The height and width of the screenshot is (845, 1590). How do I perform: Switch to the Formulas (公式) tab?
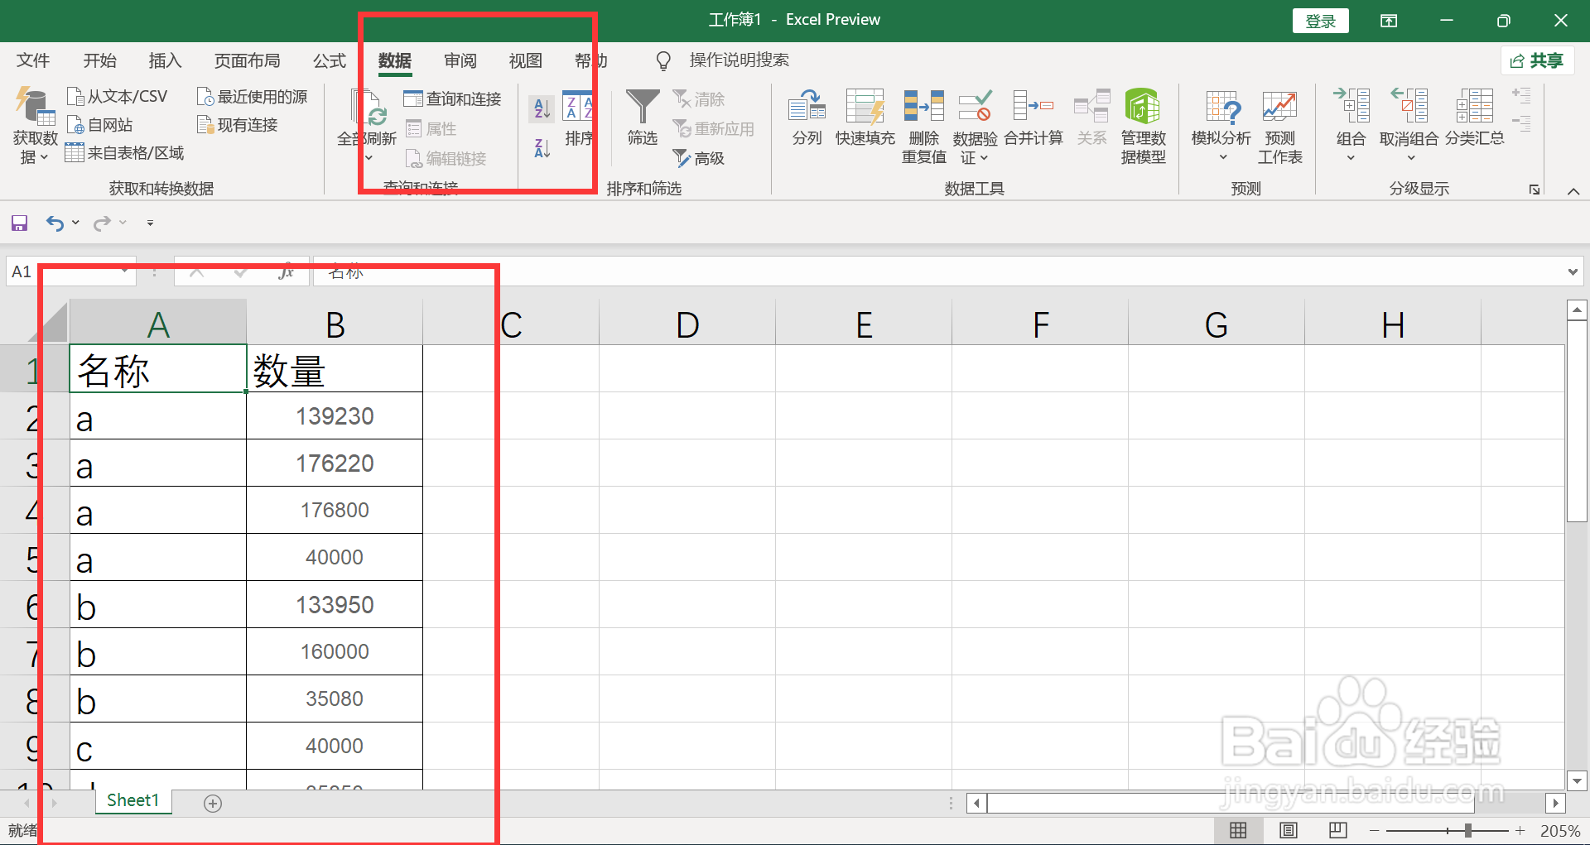pos(329,60)
